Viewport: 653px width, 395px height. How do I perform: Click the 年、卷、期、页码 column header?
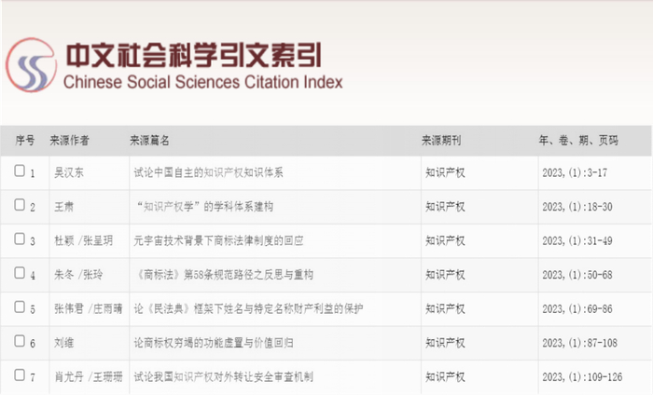578,141
